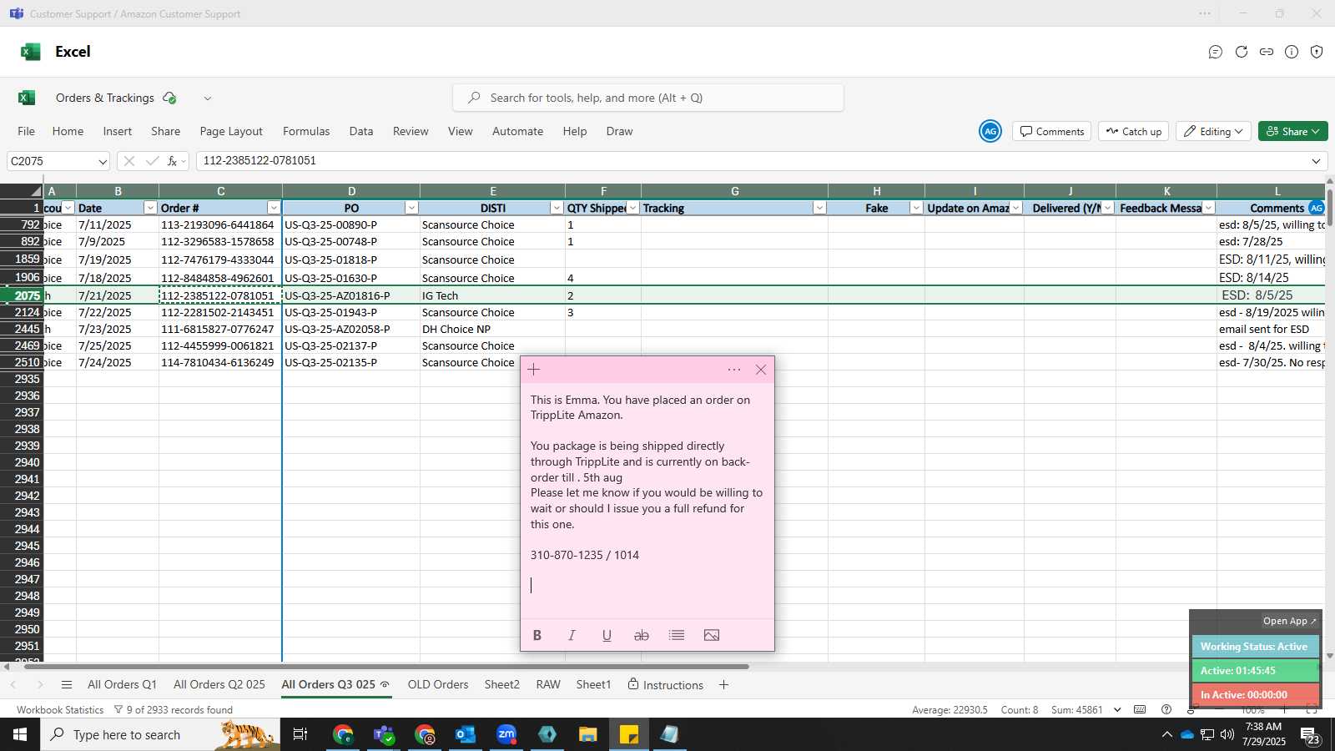
Task: Create a new sticky note with plus
Action: coord(534,370)
